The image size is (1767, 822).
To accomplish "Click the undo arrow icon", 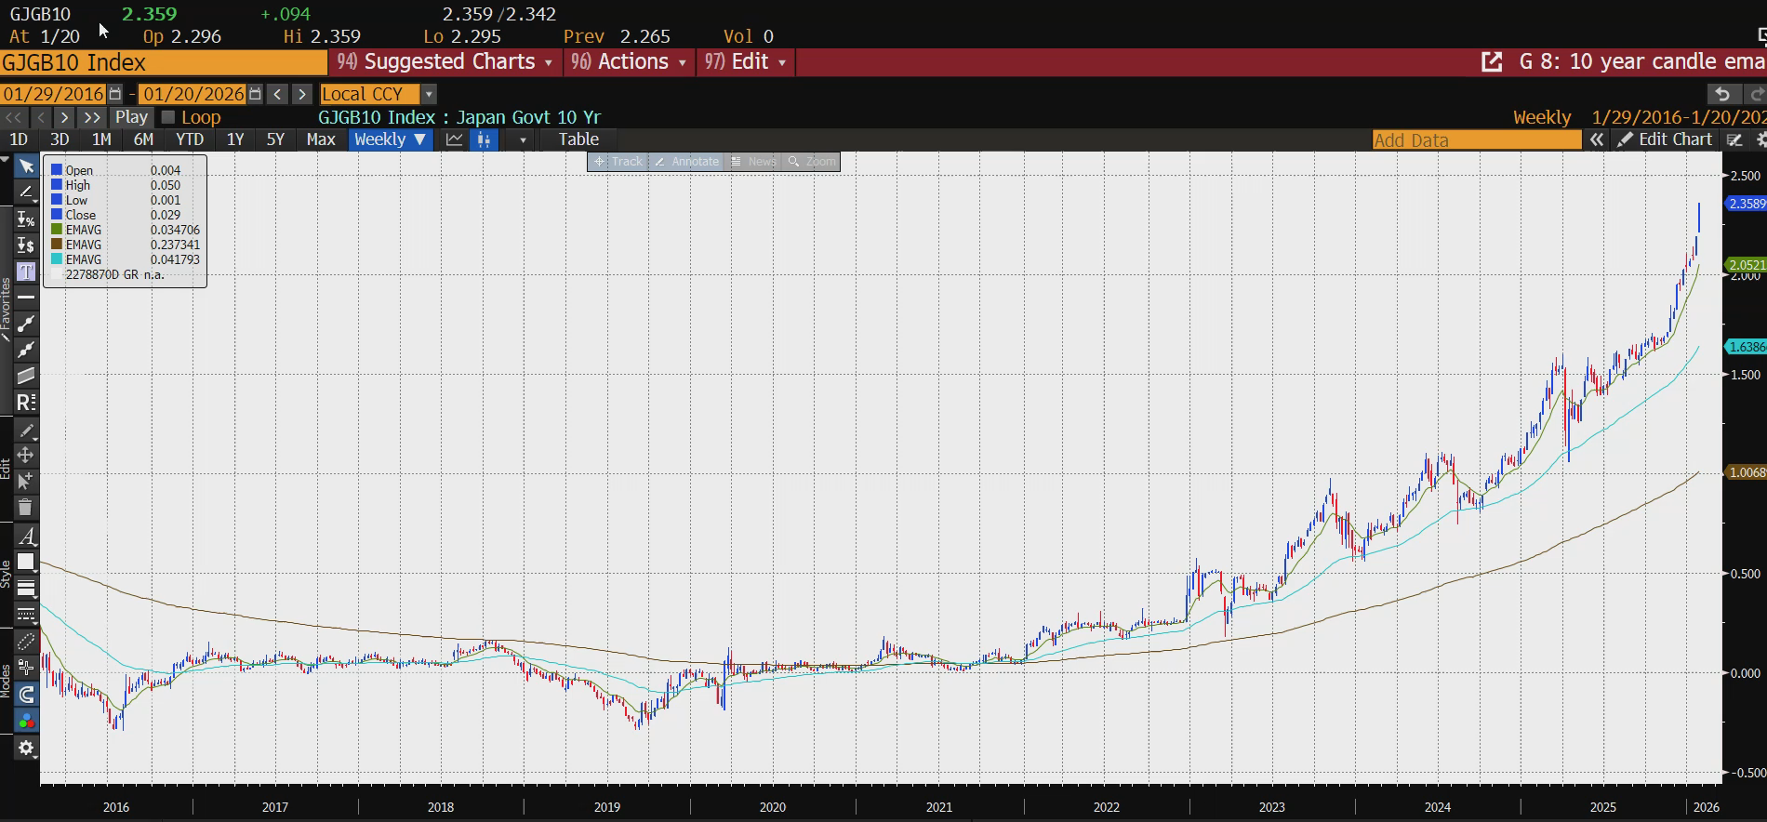I will [x=1722, y=94].
